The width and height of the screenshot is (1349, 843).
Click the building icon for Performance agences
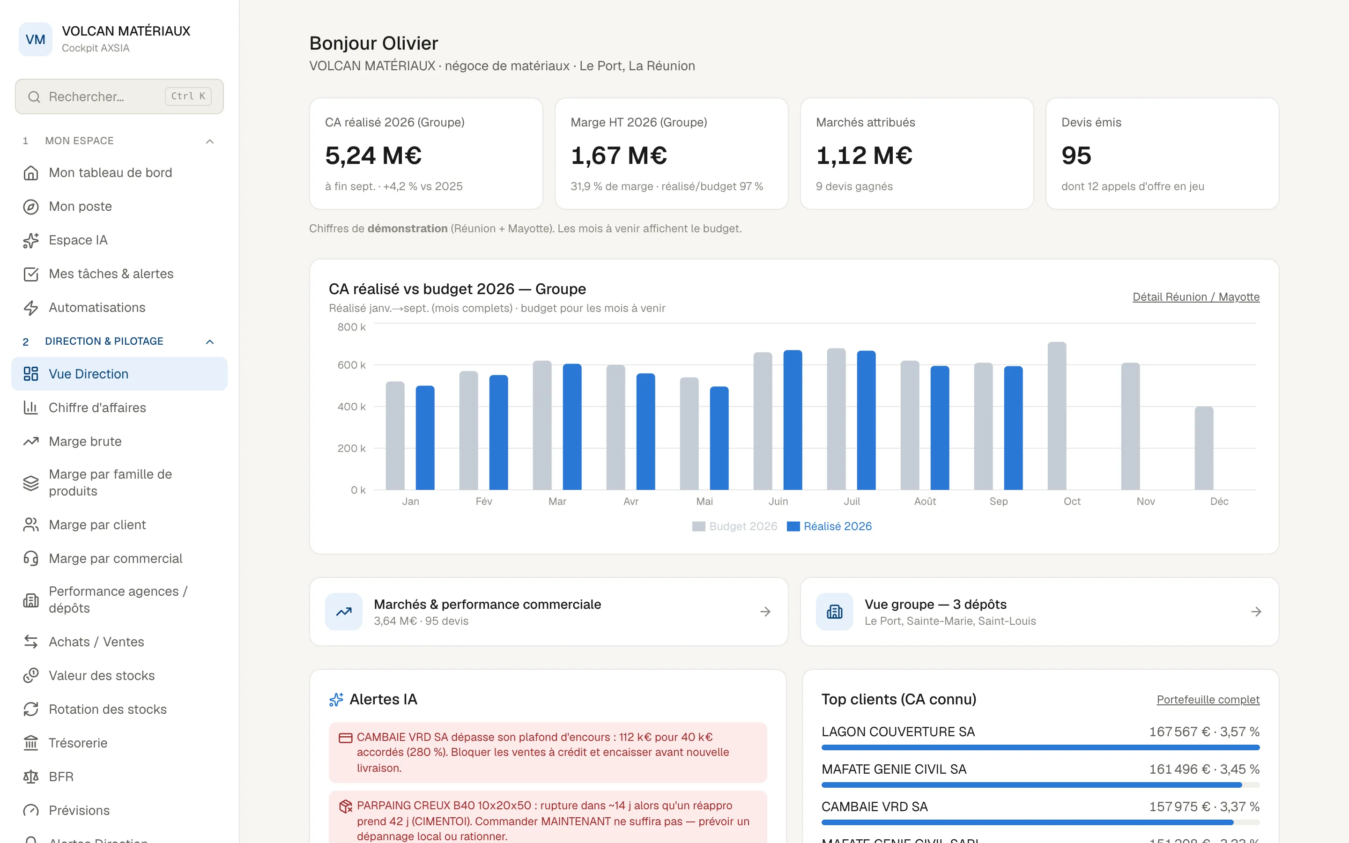coord(30,600)
